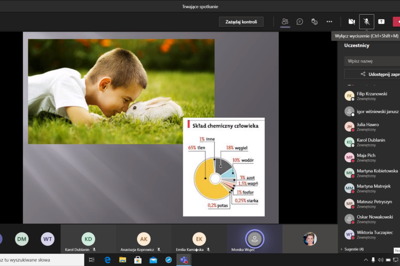Viewport: 400px width, 266px height.
Task: Open File Explorer from the taskbar
Action: point(123,260)
